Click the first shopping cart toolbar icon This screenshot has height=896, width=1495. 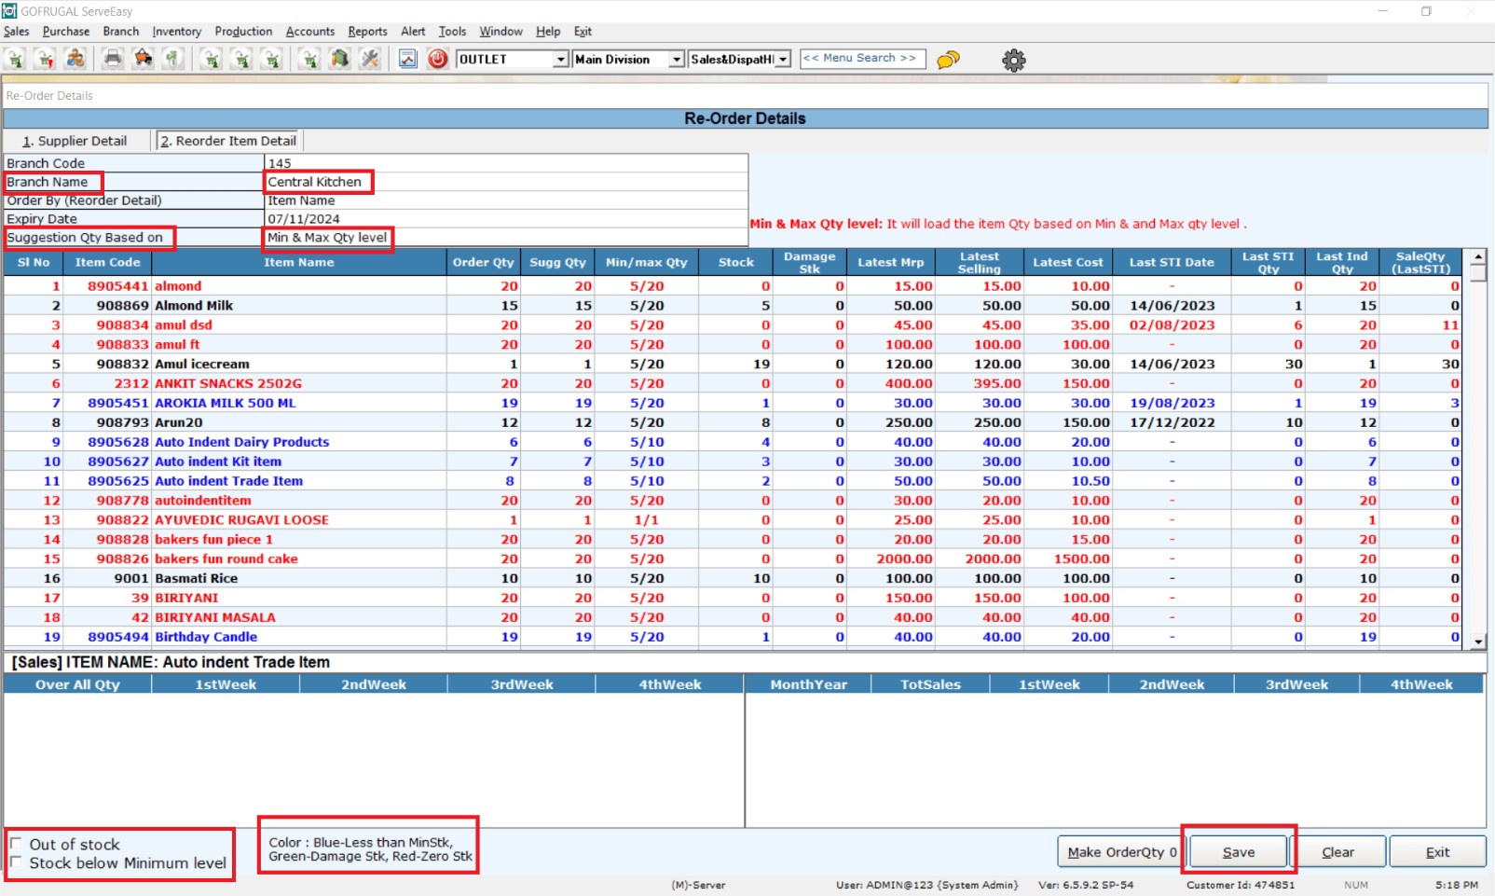pos(16,59)
